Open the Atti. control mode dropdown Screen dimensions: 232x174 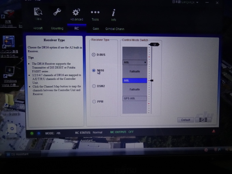135,62
